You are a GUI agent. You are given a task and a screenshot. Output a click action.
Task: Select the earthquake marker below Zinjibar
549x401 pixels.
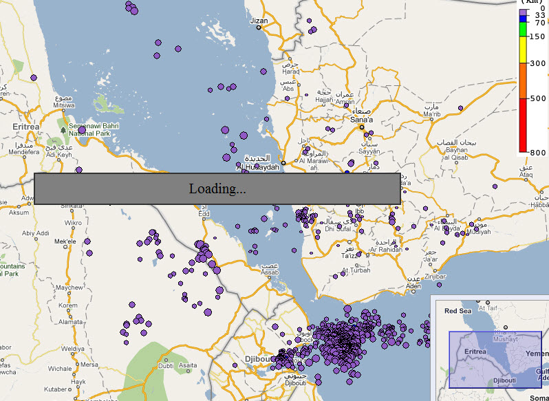439,285
